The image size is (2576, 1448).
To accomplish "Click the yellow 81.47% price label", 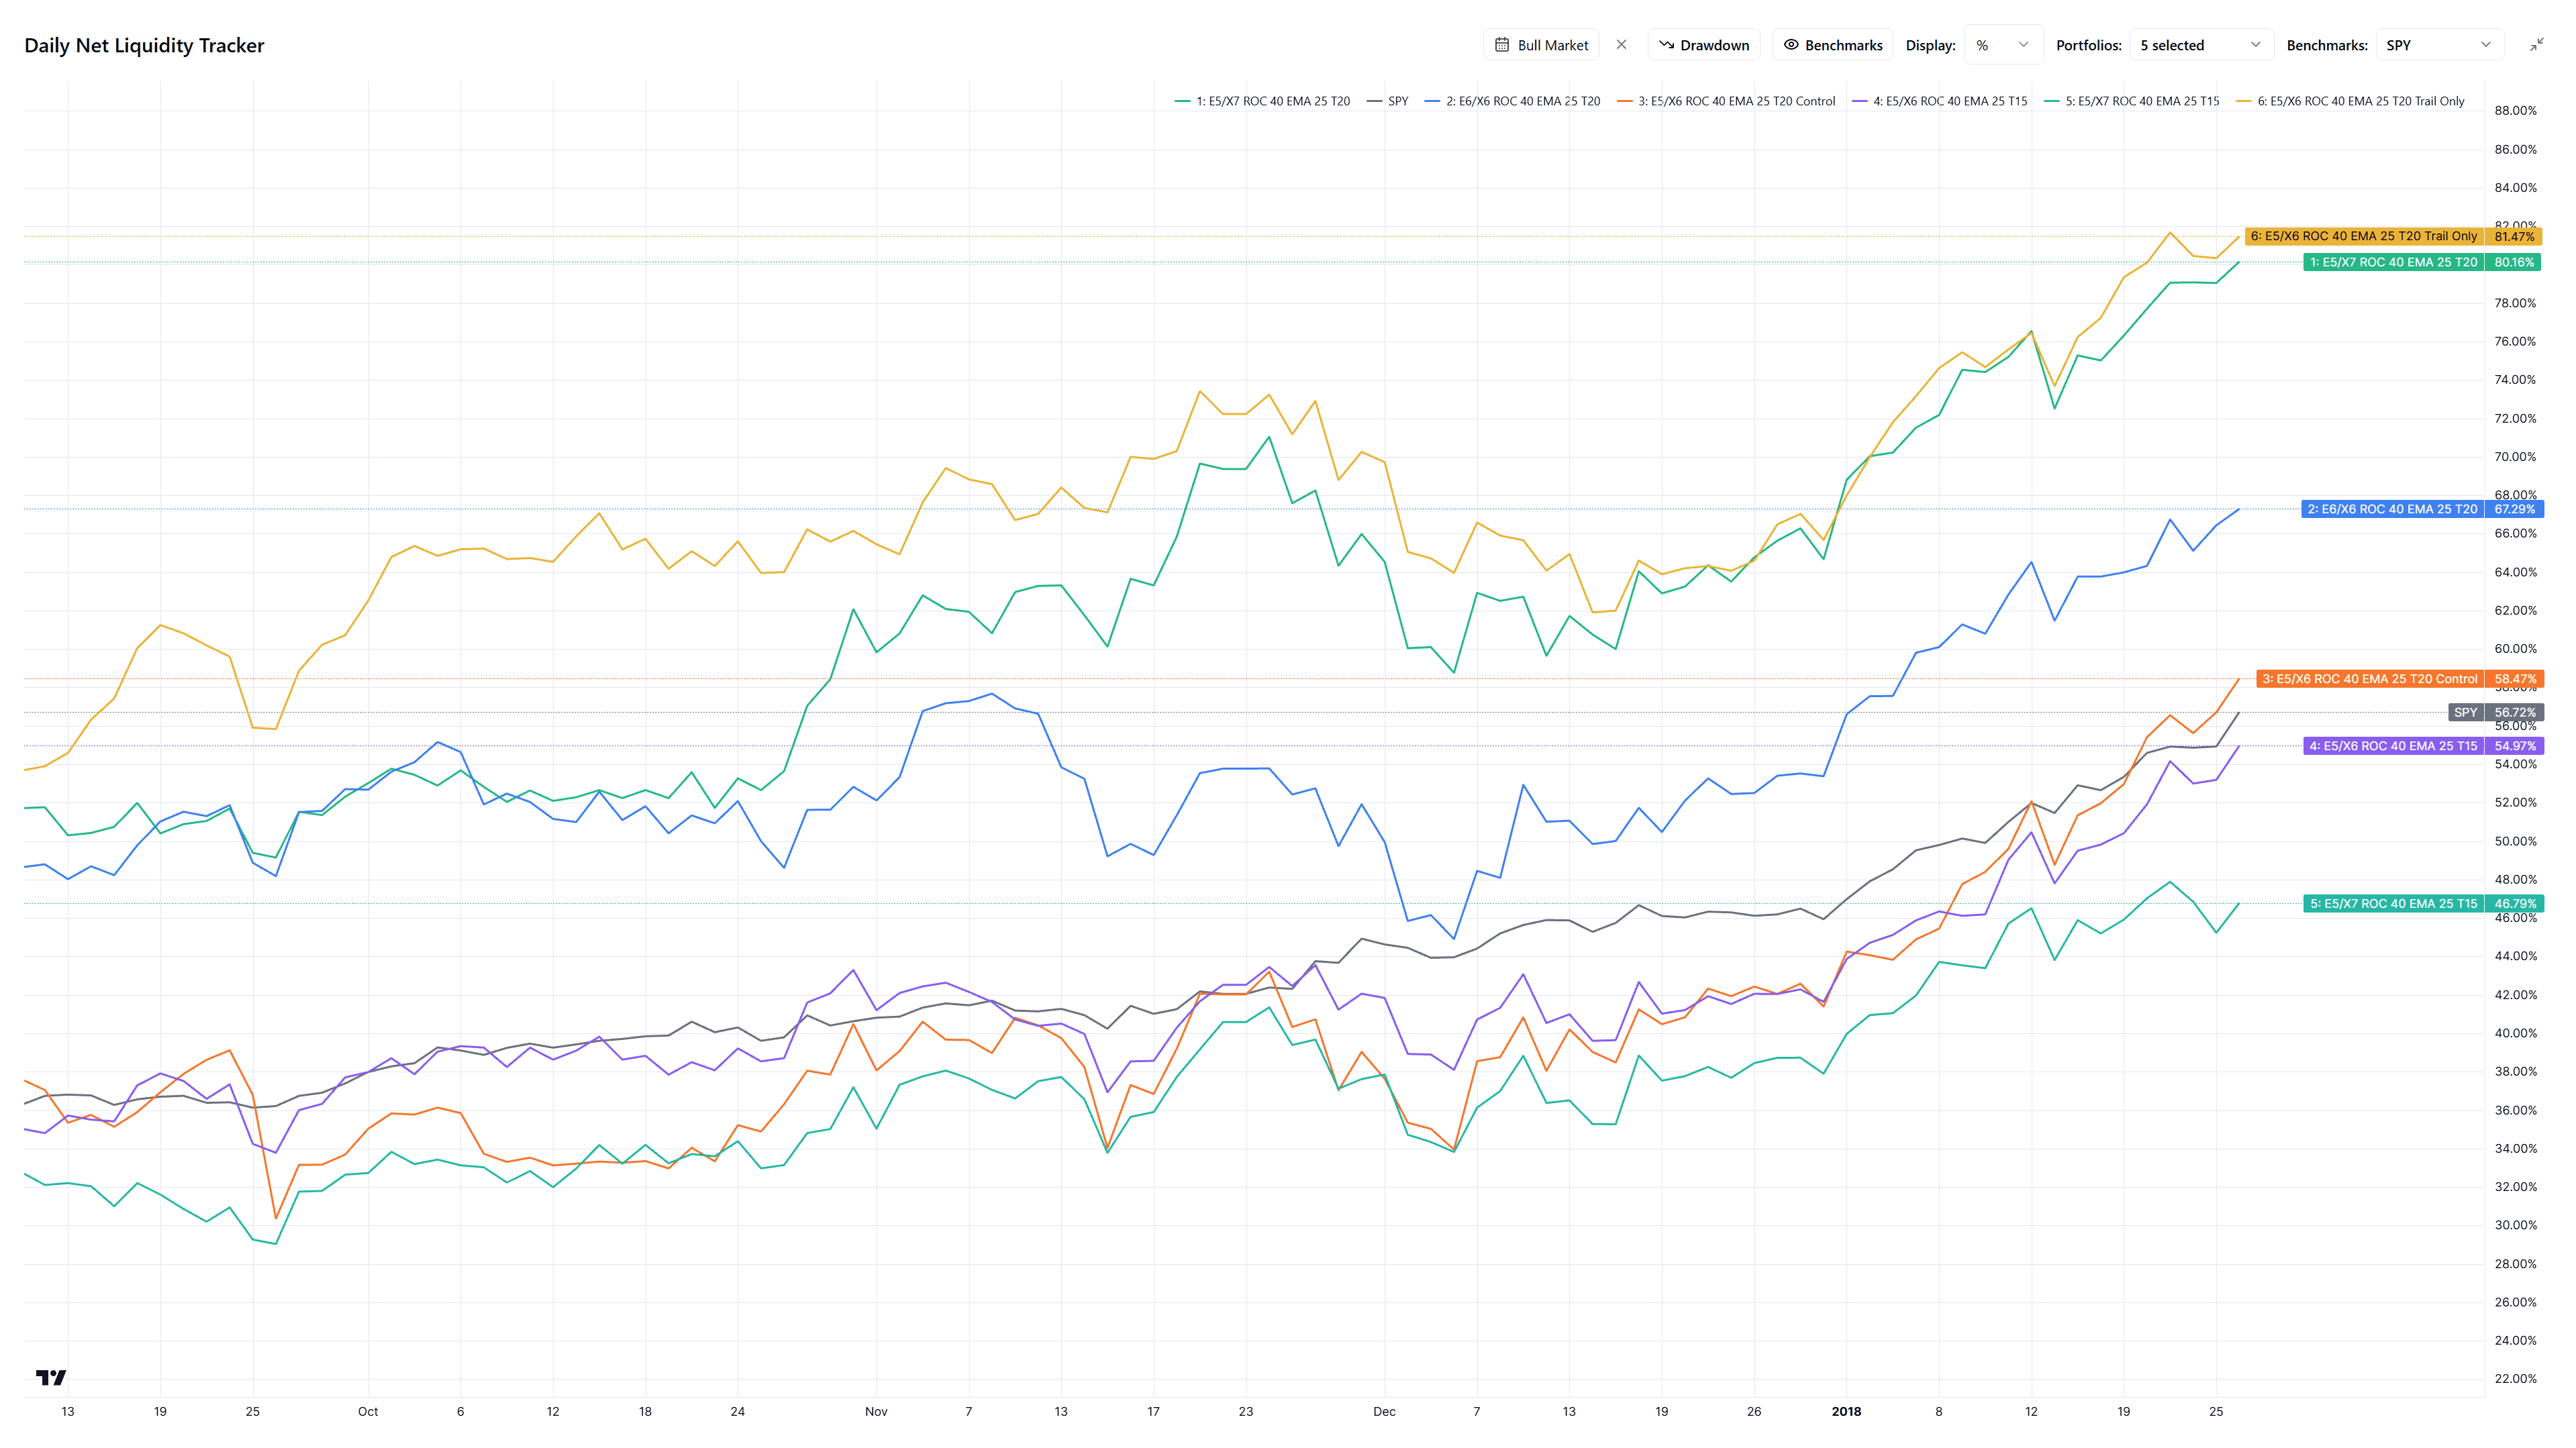I will [x=2514, y=236].
